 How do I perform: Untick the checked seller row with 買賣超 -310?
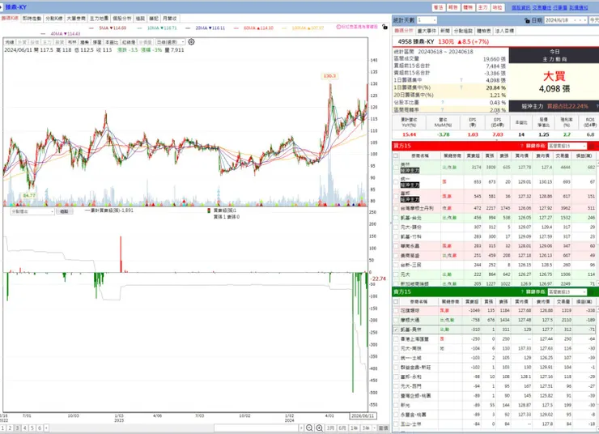coord(396,330)
